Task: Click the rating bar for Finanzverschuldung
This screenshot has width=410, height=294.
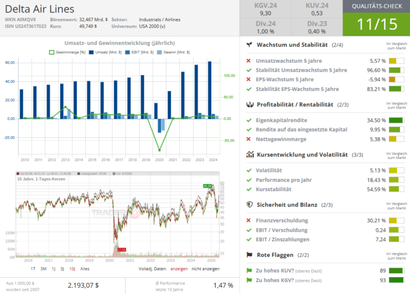Action: pyautogui.click(x=397, y=220)
